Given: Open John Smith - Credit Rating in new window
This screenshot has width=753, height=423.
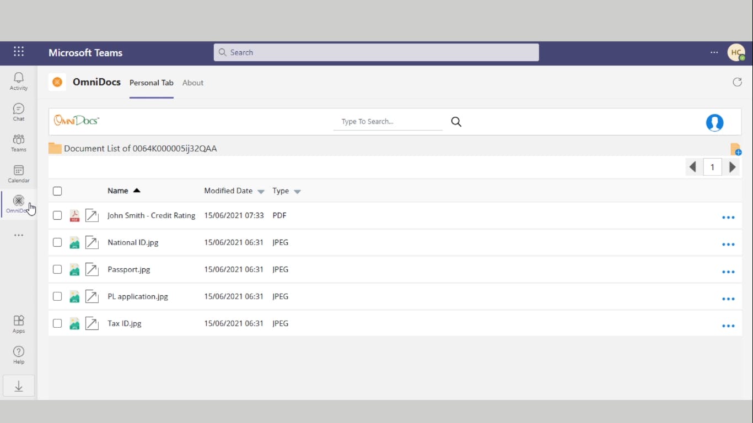Looking at the screenshot, I should tap(92, 215).
